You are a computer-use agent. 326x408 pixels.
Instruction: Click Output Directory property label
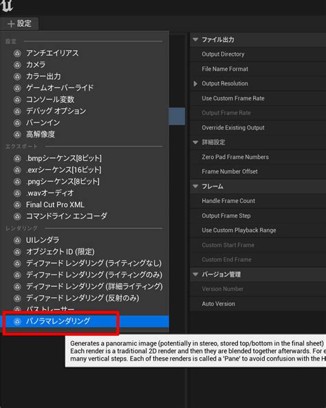pos(223,54)
